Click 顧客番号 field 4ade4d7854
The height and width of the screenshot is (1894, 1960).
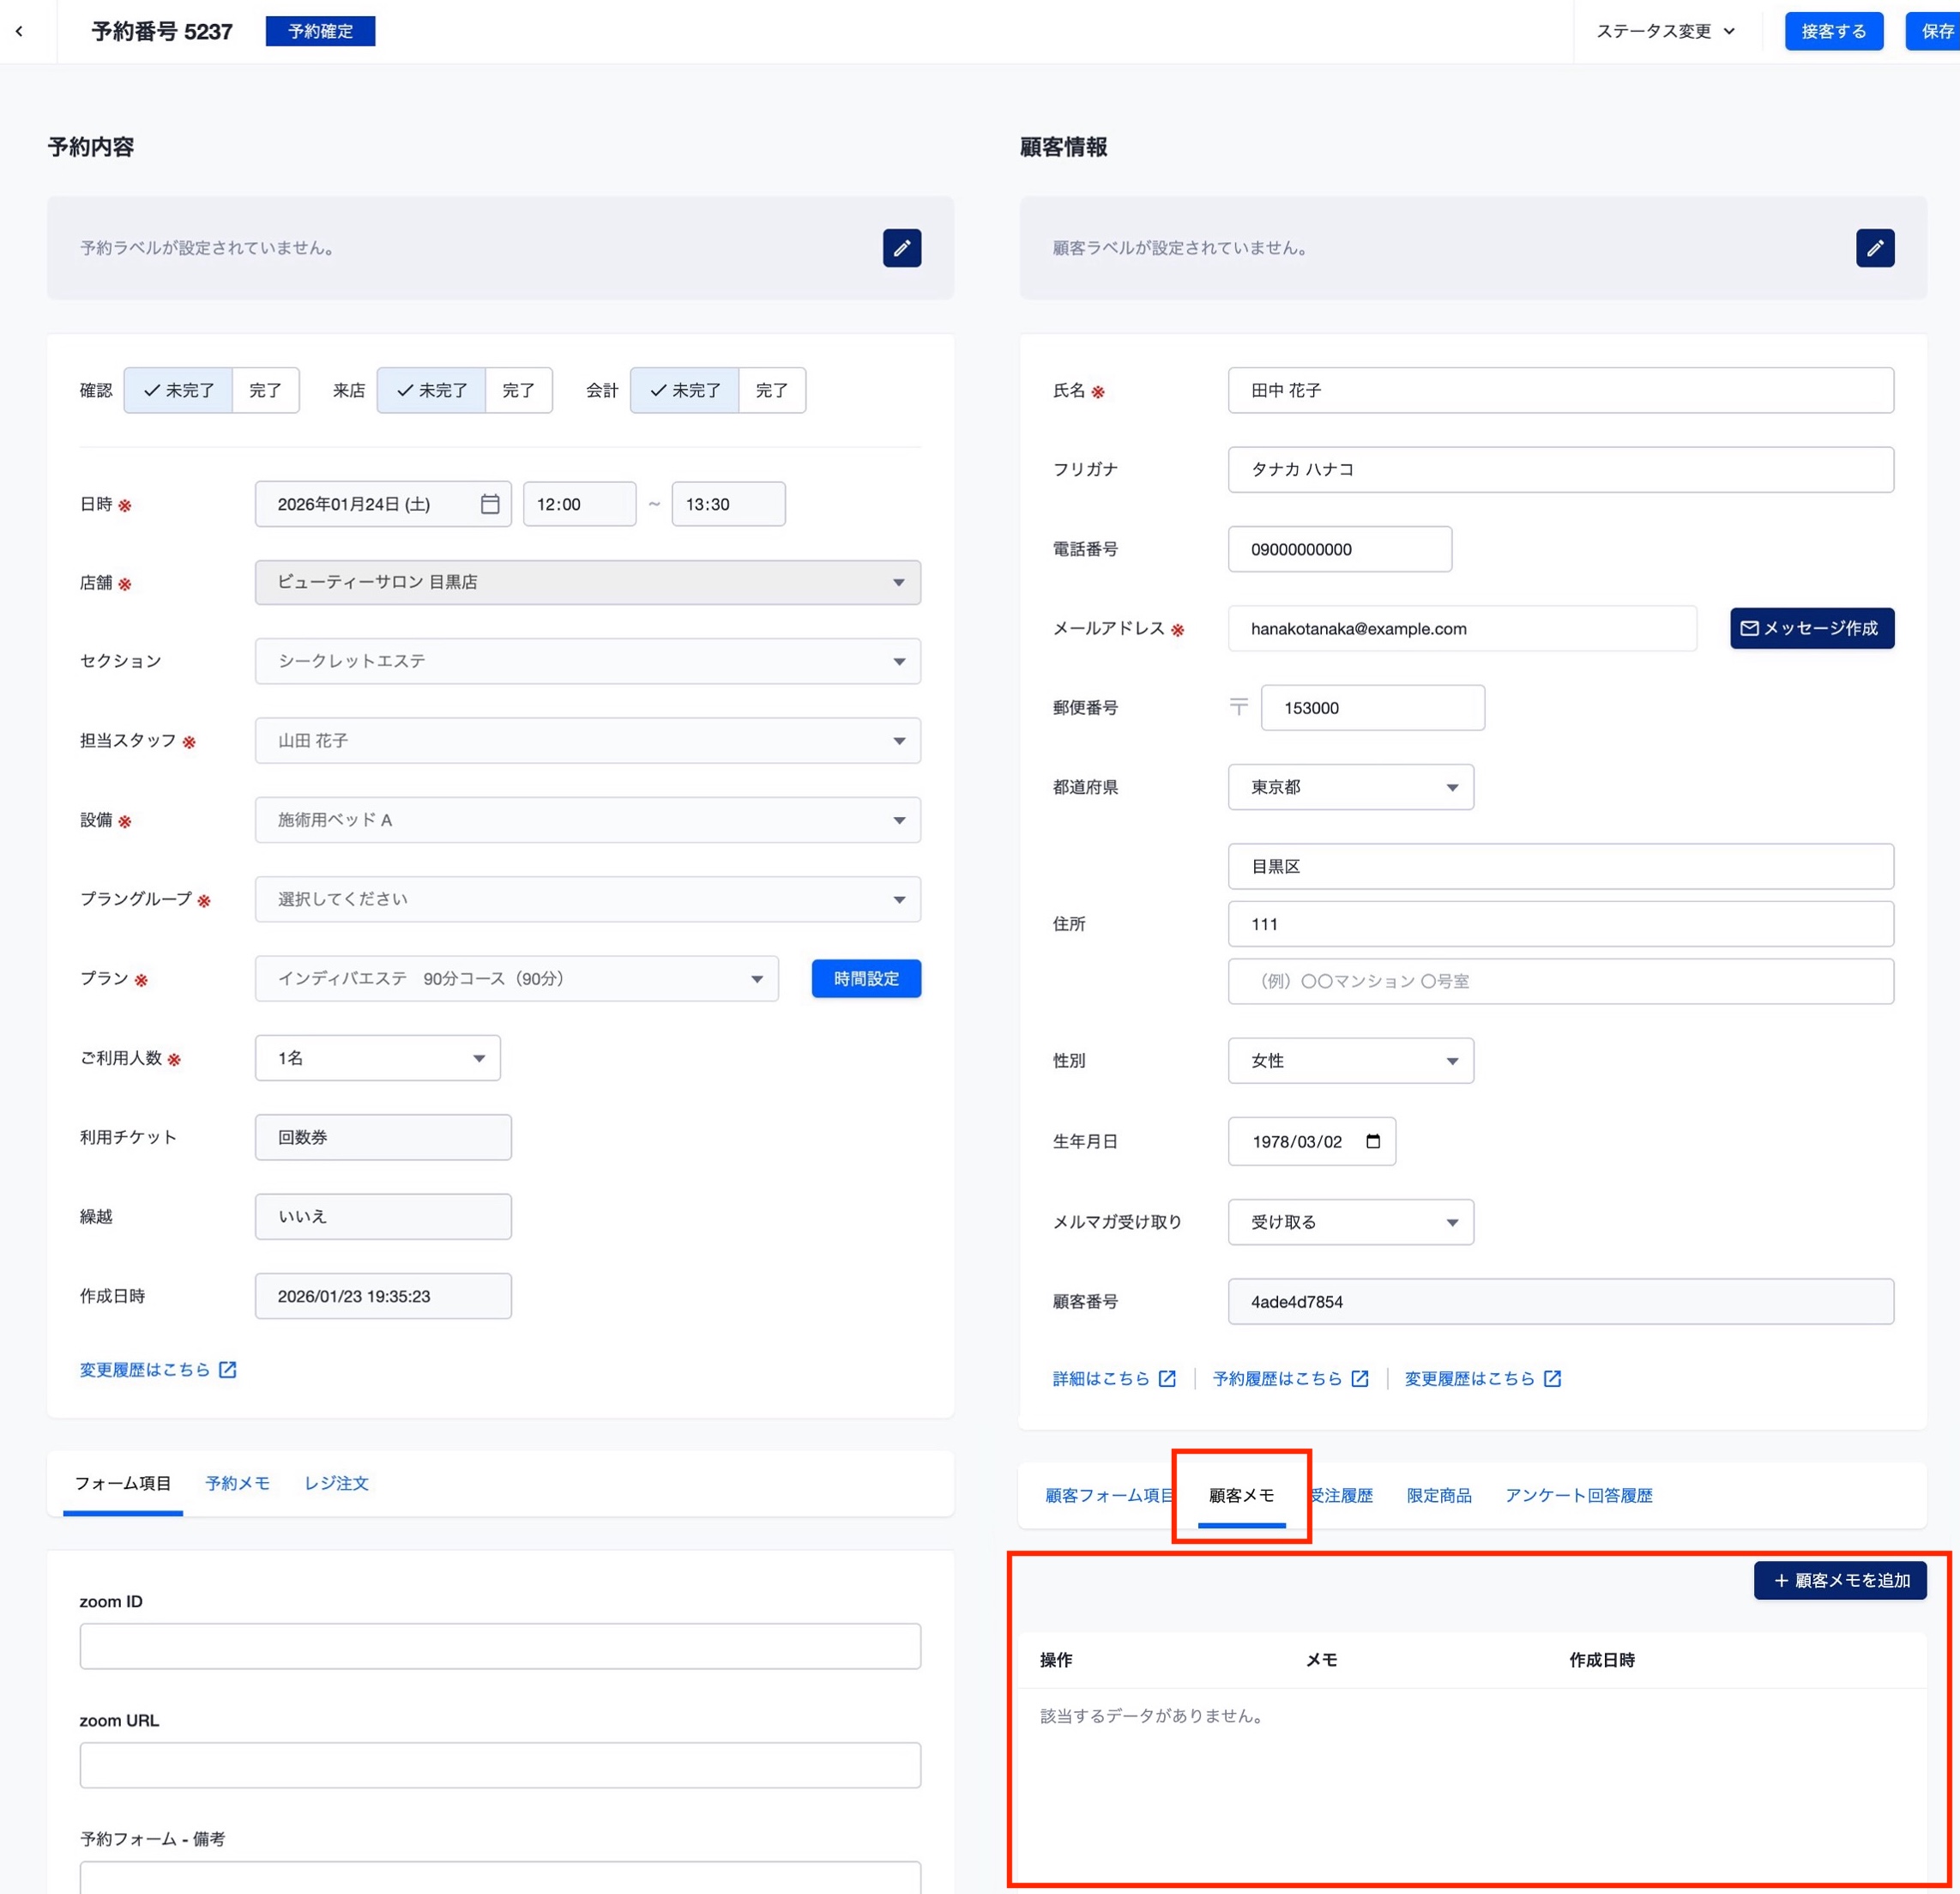tap(1560, 1302)
